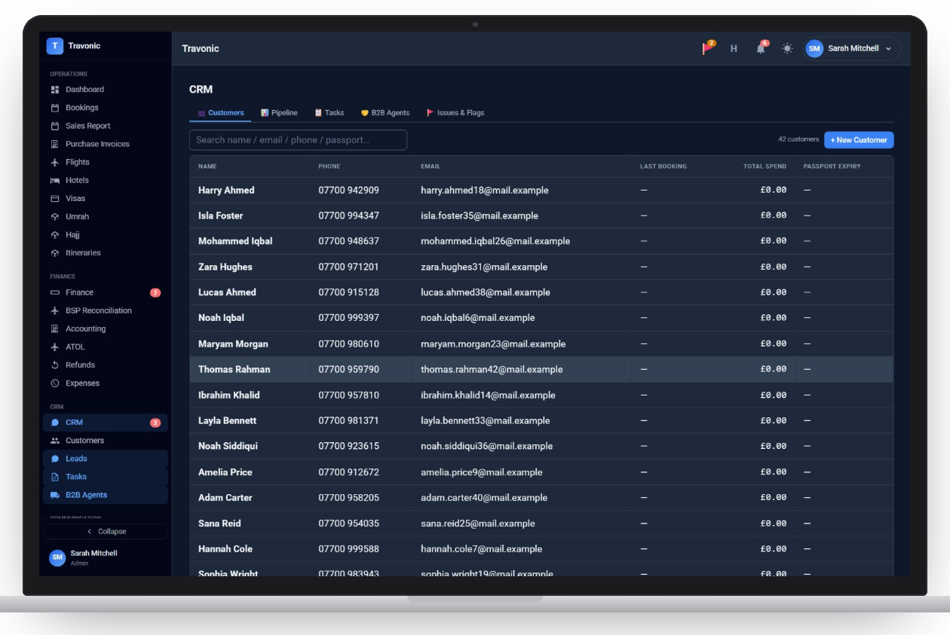Click the Umrah cube icon
This screenshot has height=635, width=950.
[x=55, y=216]
